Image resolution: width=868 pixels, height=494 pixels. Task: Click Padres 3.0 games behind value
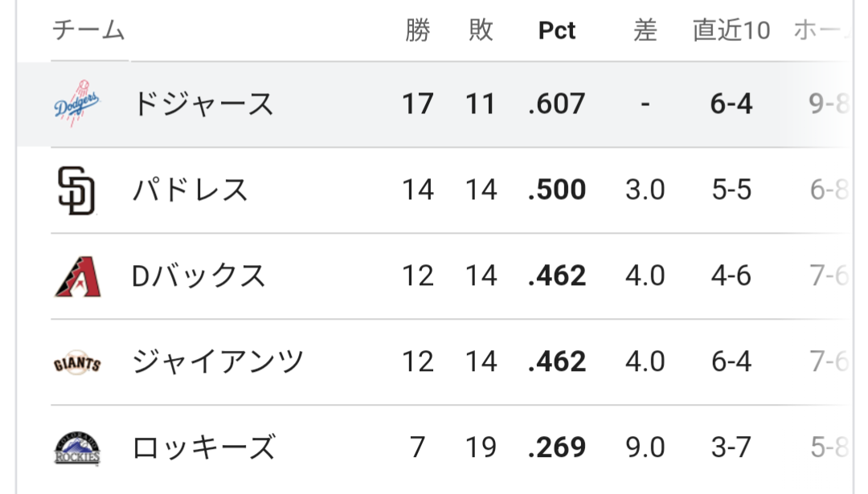pyautogui.click(x=645, y=190)
